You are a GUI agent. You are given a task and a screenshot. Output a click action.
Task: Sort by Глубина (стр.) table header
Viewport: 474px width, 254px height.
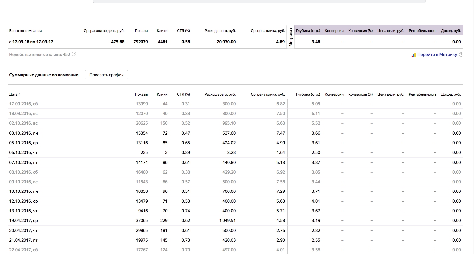[308, 95]
